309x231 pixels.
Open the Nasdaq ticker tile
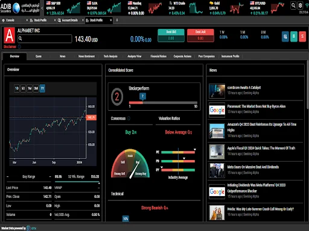(145, 8)
